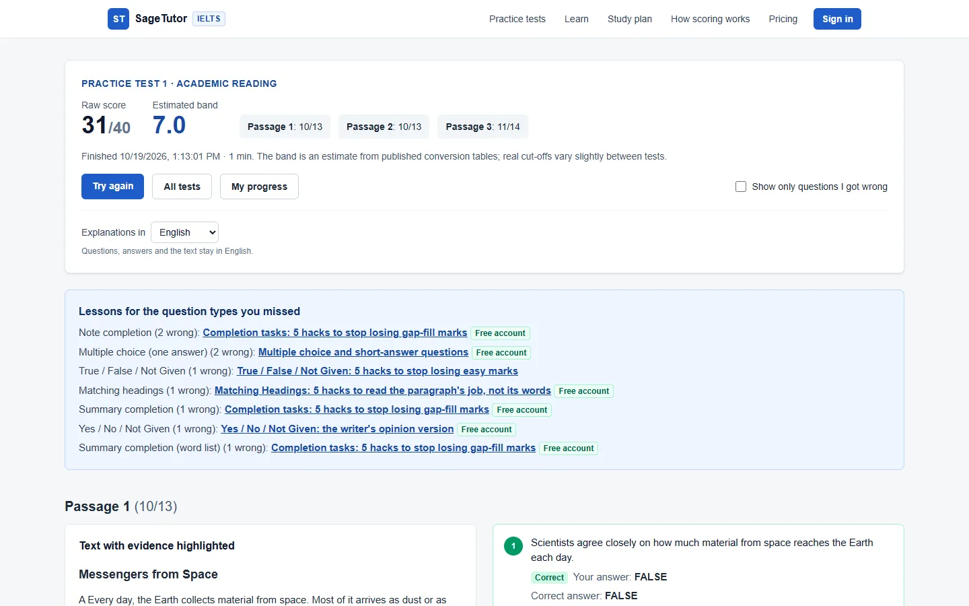Open the Study plan page
The height and width of the screenshot is (606, 969).
tap(630, 19)
